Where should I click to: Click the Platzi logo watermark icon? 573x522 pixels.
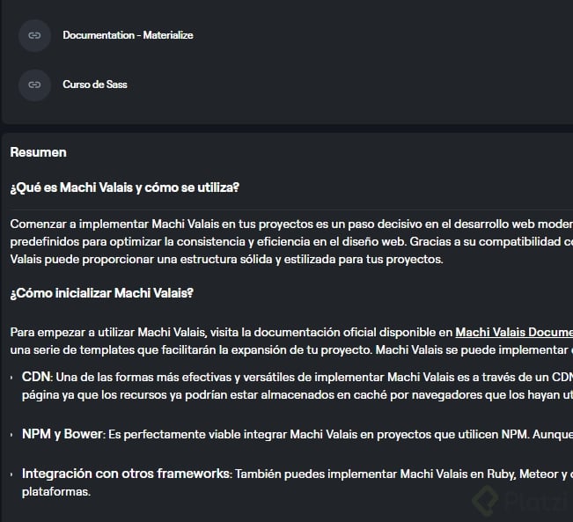(486, 502)
